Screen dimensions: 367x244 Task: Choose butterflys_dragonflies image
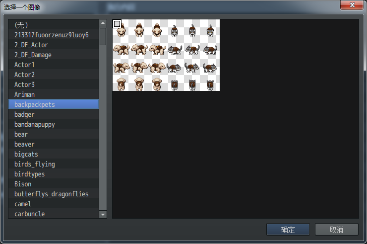[x=54, y=194]
